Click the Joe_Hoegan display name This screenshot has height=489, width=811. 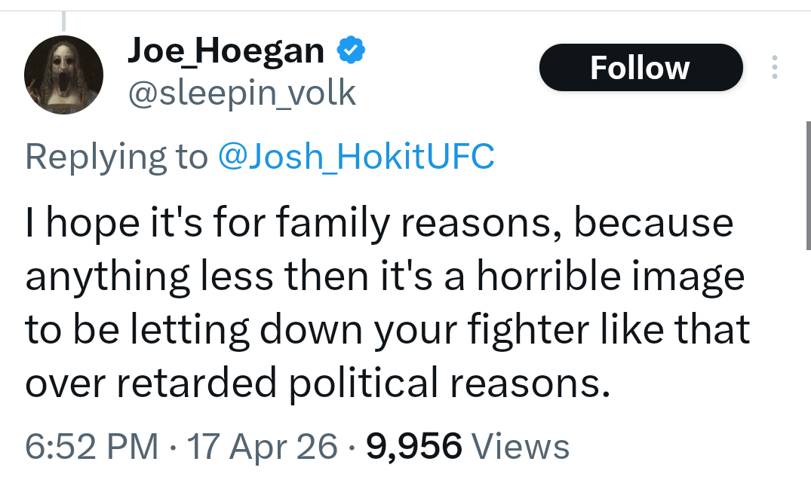[226, 50]
